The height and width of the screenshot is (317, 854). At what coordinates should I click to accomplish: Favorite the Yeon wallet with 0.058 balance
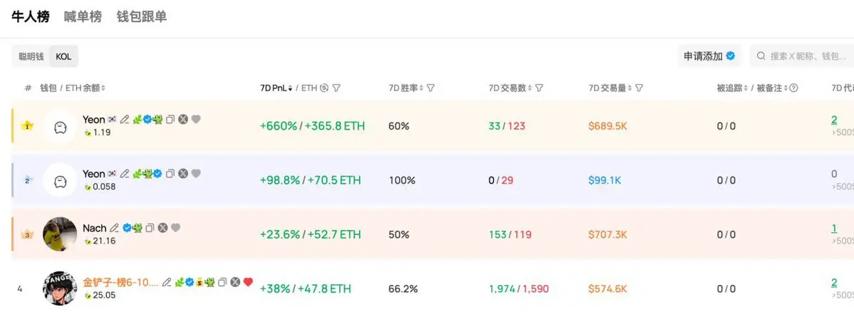(x=196, y=174)
